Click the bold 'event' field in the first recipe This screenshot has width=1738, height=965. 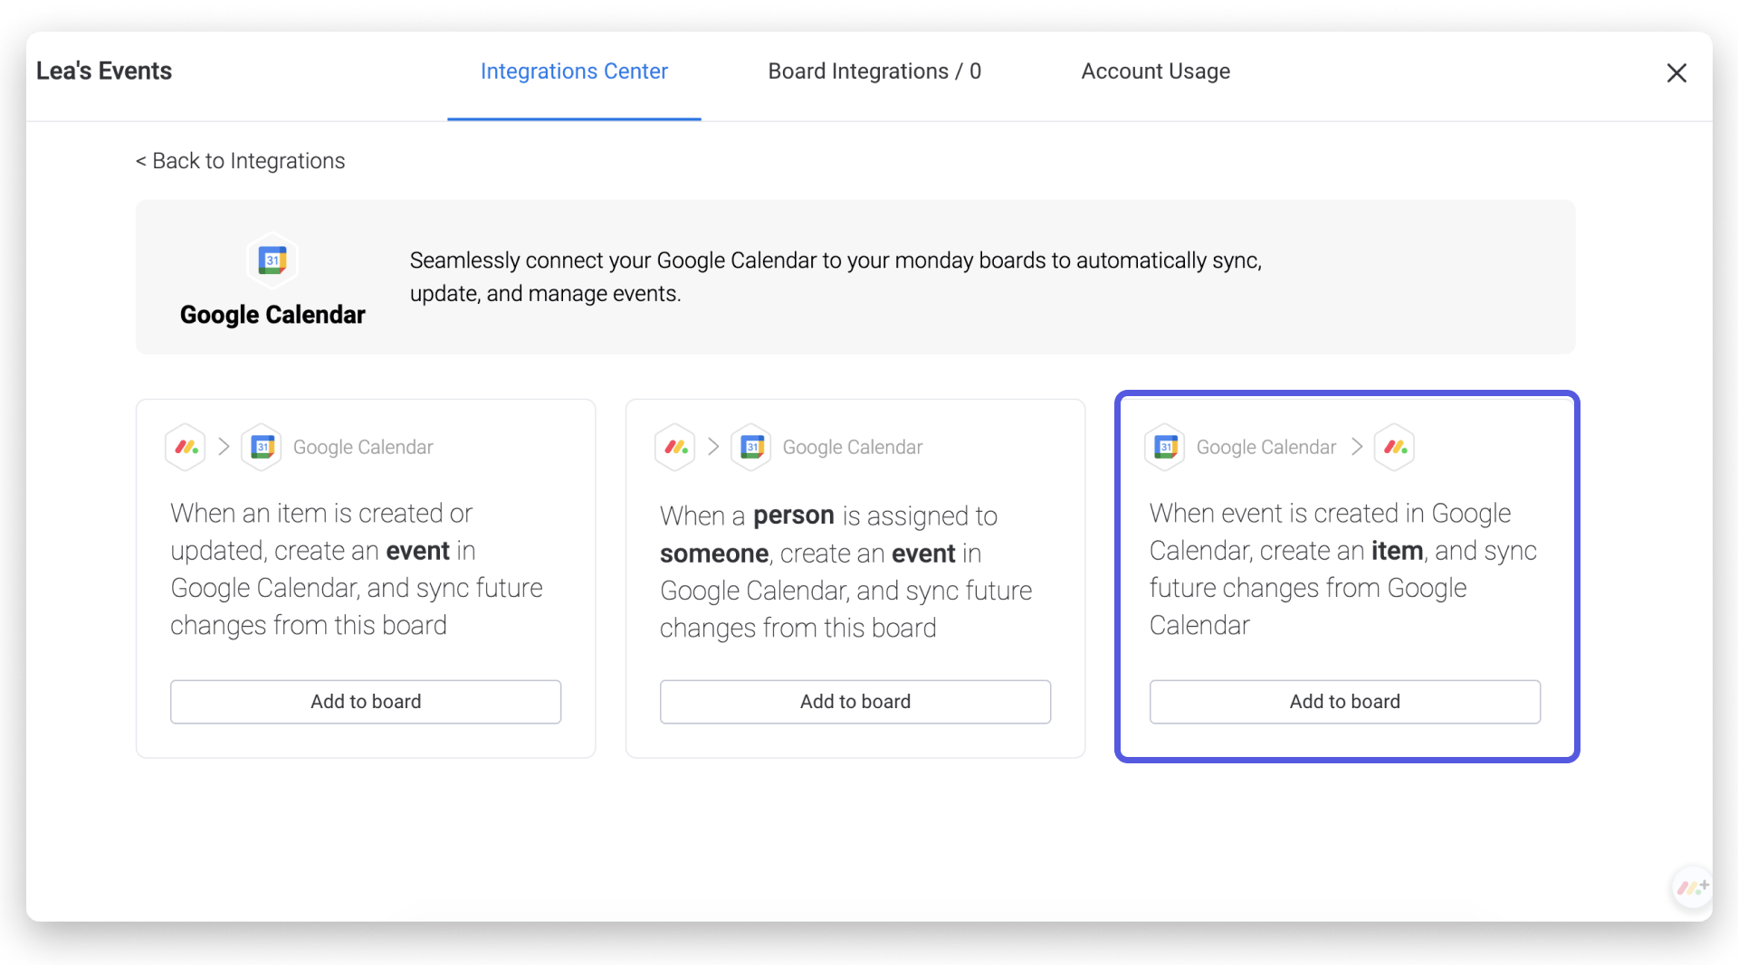(417, 551)
